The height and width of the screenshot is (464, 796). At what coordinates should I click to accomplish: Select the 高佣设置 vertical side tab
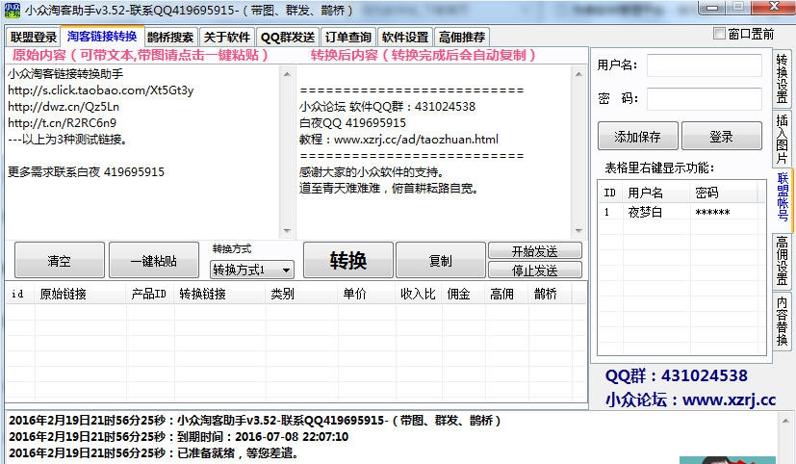(x=783, y=261)
